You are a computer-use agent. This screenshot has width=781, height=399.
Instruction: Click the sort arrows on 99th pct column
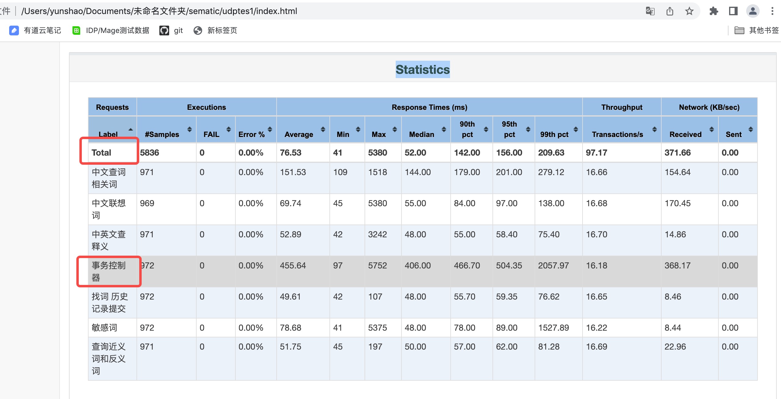coord(576,129)
